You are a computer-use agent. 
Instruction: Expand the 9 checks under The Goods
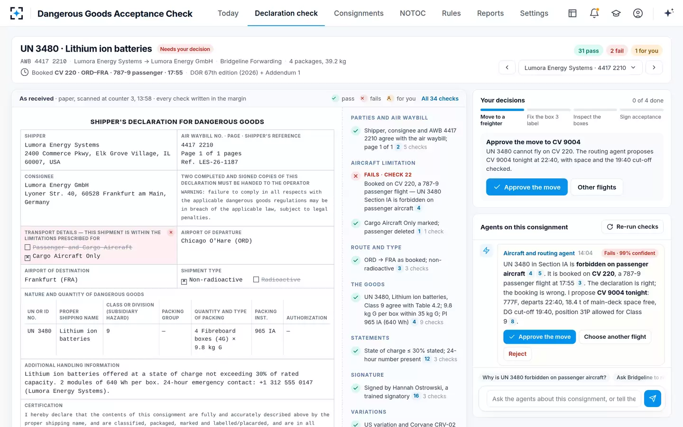click(432, 322)
